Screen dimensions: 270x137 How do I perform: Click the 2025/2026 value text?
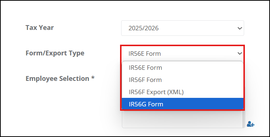(143, 28)
